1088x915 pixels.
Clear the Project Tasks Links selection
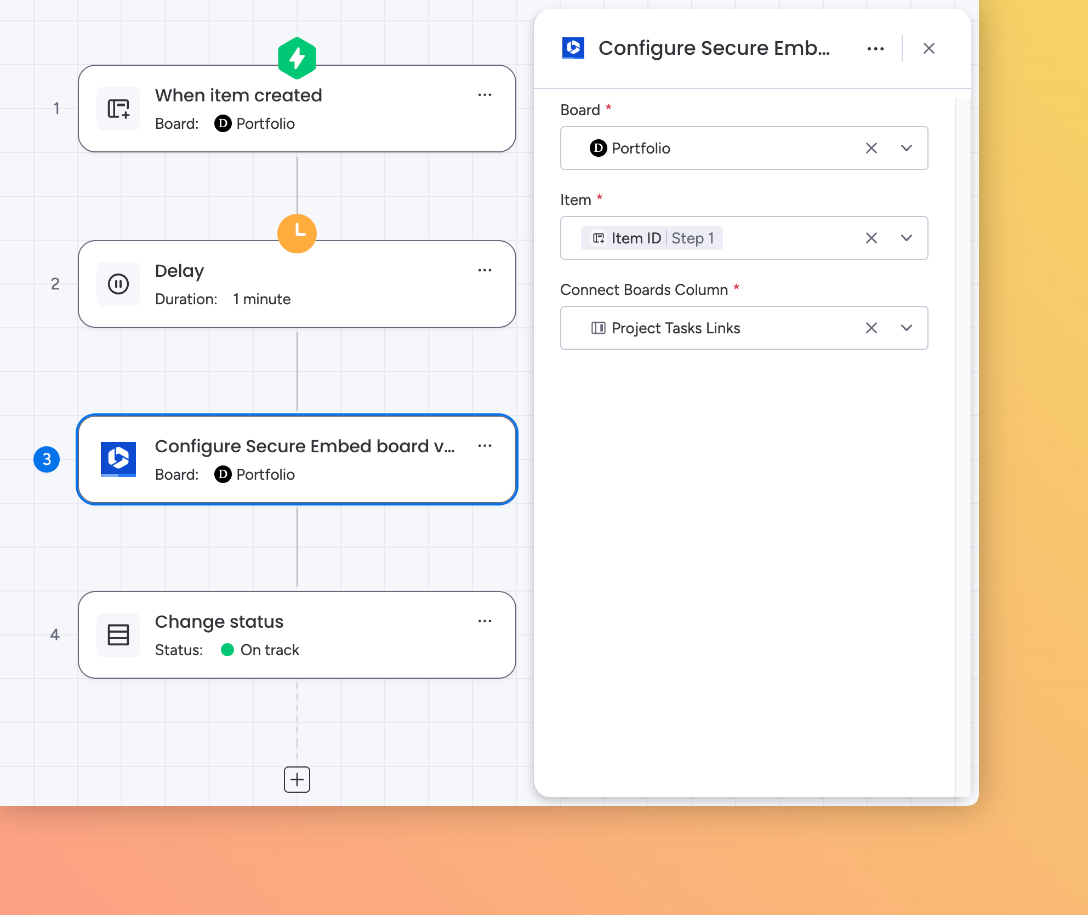[x=871, y=328]
